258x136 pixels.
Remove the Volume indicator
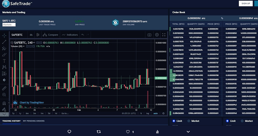tap(33, 46)
